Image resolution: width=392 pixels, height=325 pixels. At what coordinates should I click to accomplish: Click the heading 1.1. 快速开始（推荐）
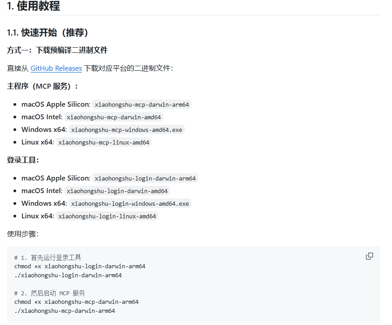(48, 32)
